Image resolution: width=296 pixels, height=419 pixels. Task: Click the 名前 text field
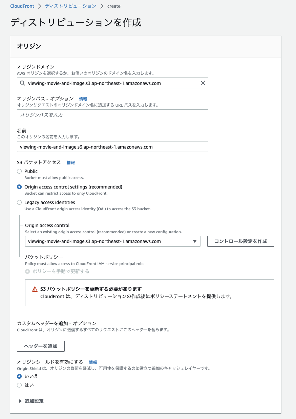point(112,147)
